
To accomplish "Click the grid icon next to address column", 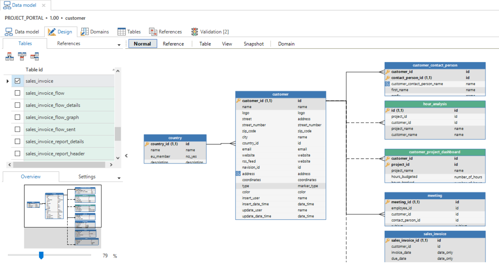I will pos(238,174).
